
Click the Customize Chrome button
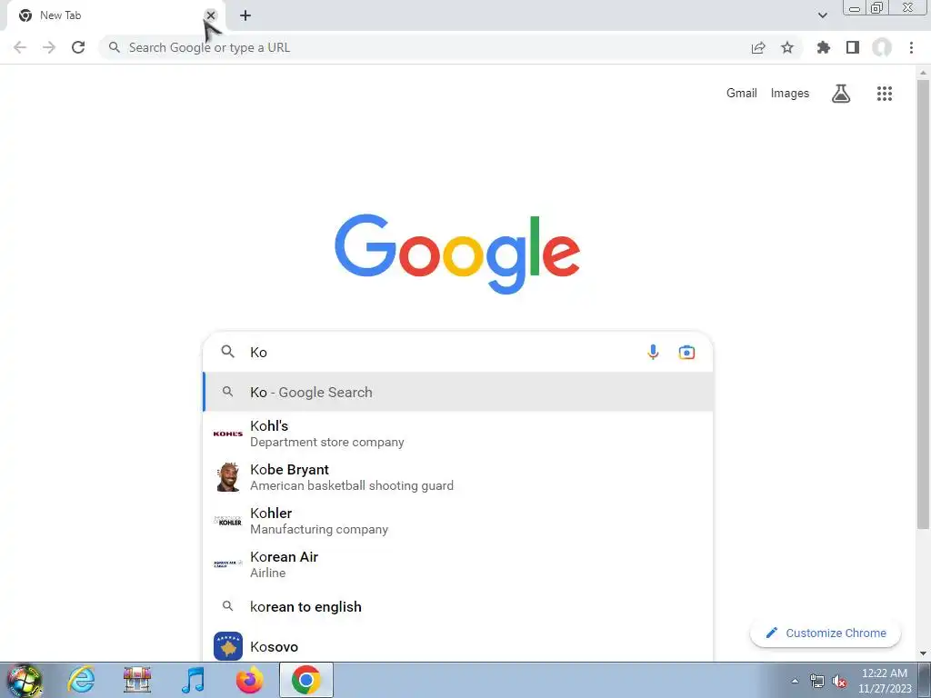click(826, 633)
